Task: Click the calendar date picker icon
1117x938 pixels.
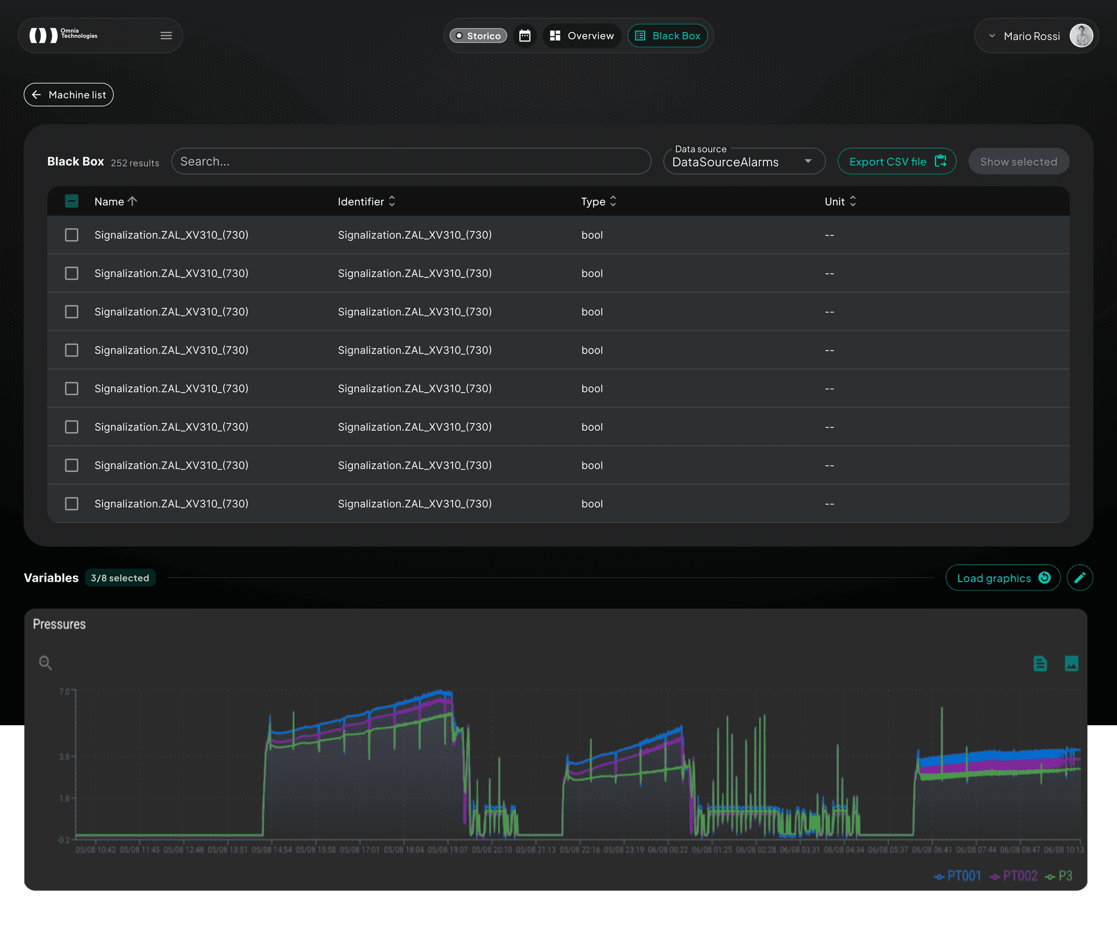Action: coord(525,35)
